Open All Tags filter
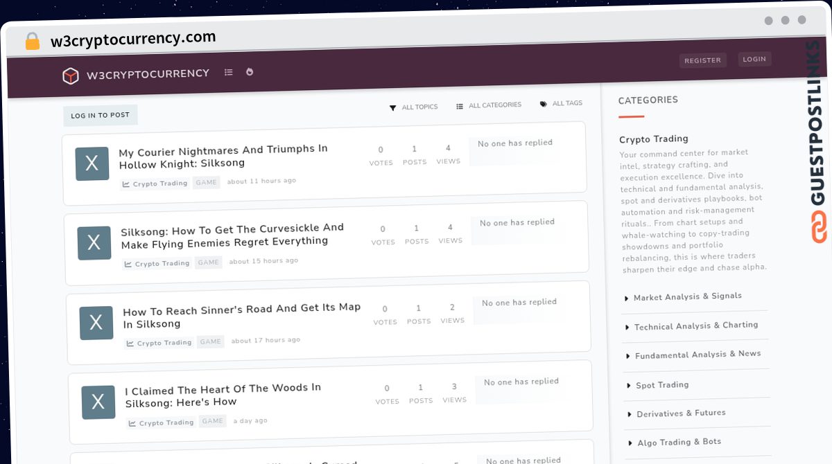The image size is (832, 464). pyautogui.click(x=561, y=103)
